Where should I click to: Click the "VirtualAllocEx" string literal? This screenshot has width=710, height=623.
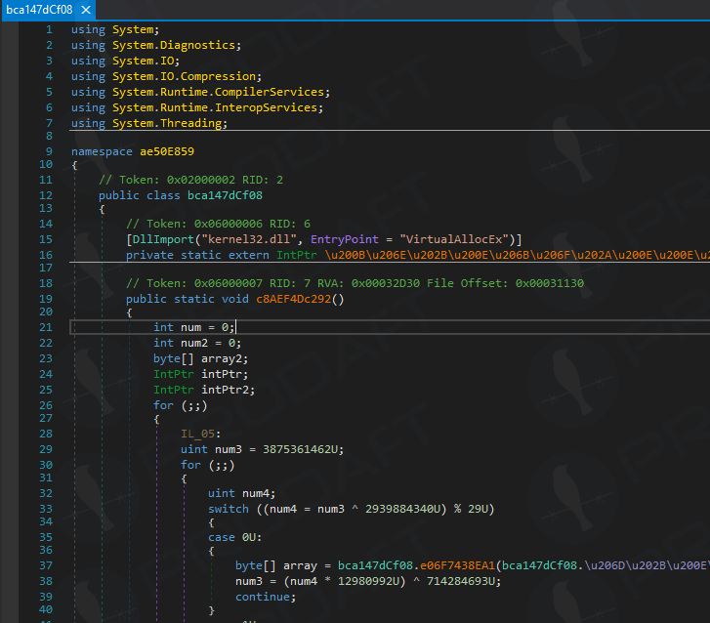click(454, 239)
